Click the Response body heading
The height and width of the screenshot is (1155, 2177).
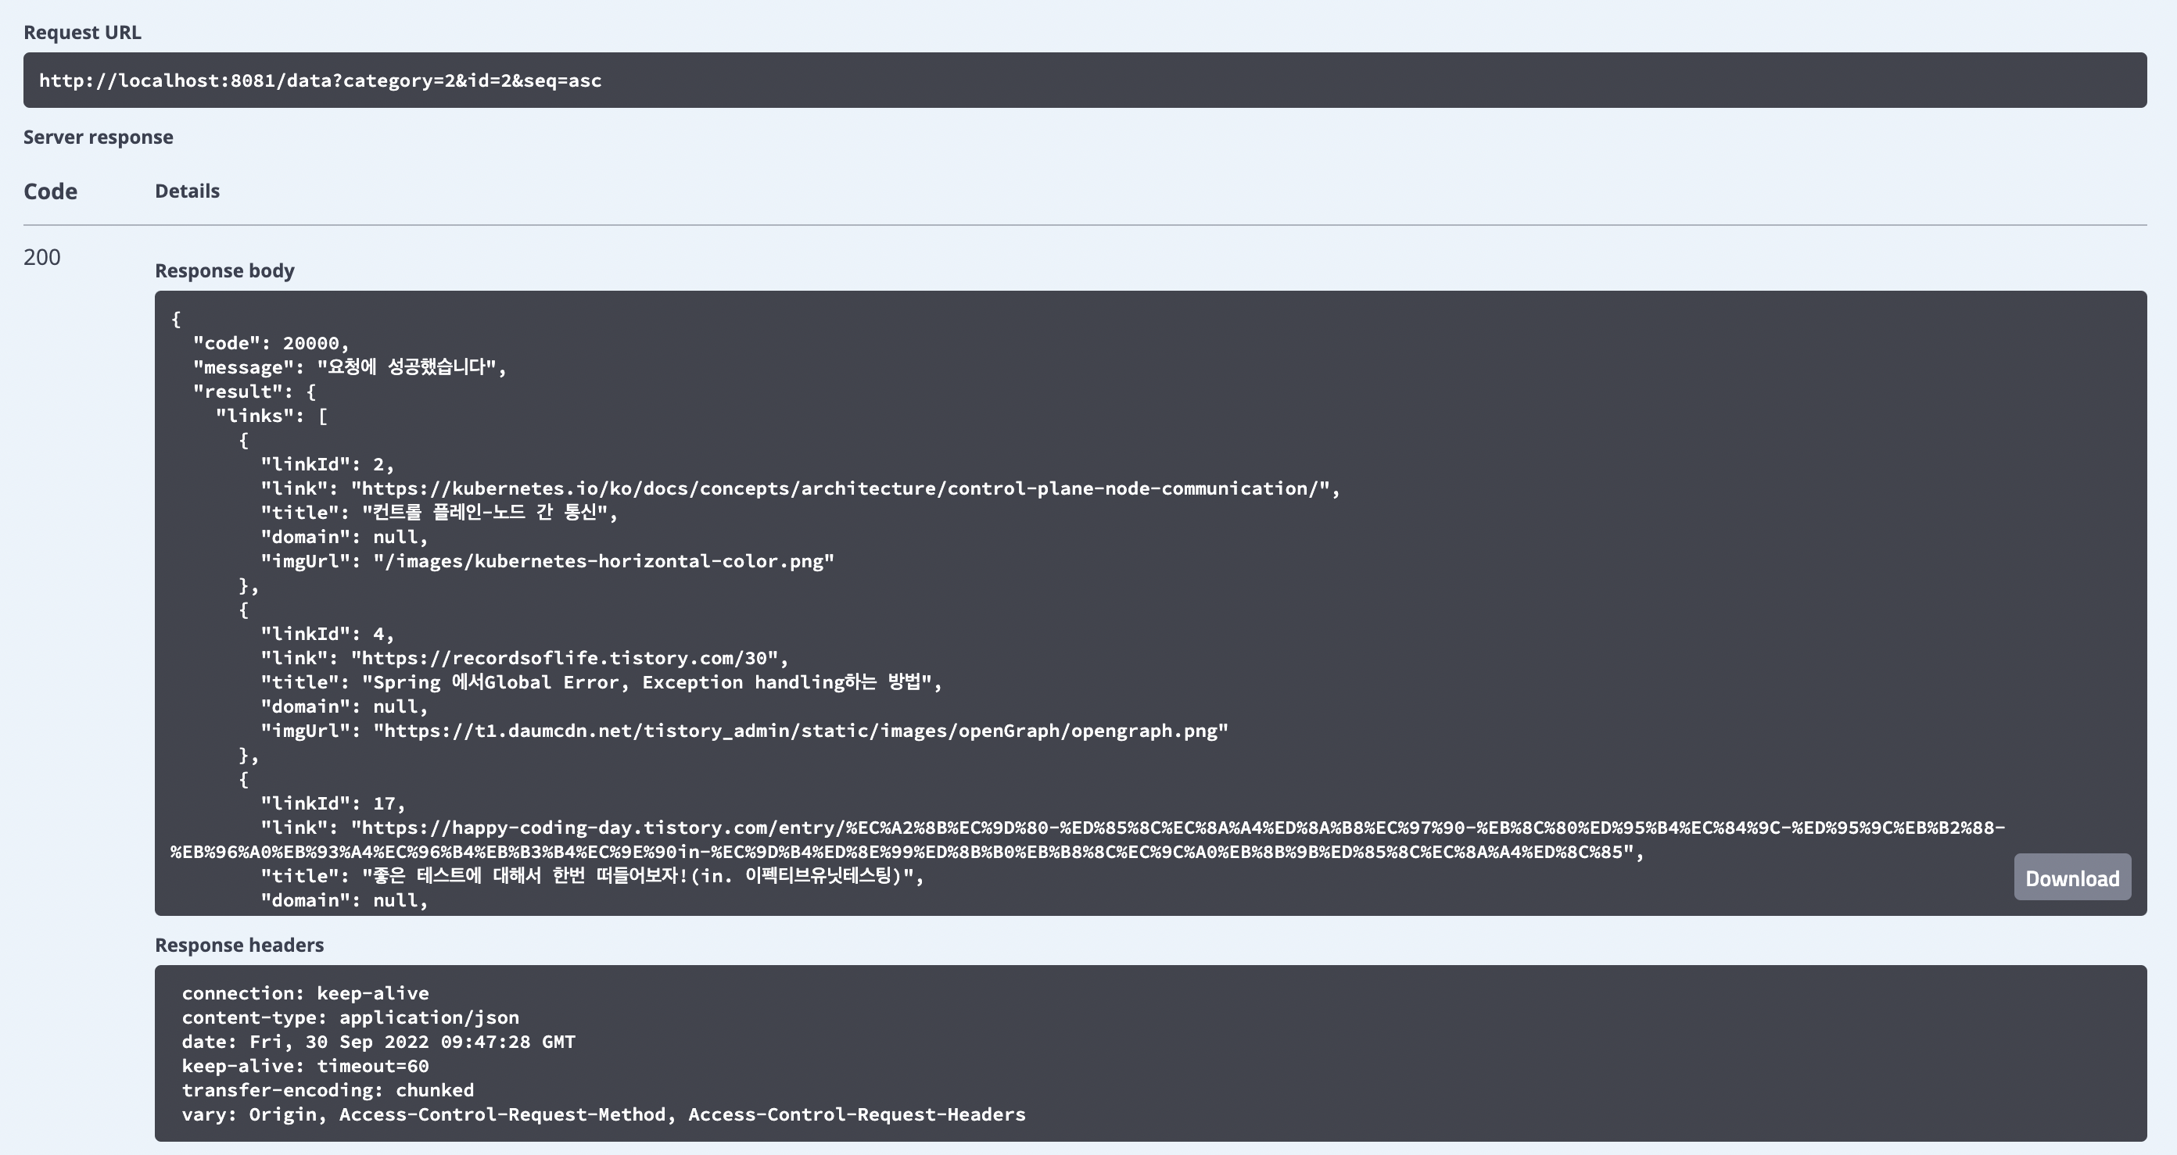[x=224, y=271]
